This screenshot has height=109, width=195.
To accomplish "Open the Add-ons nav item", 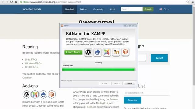I will coord(83,9).
